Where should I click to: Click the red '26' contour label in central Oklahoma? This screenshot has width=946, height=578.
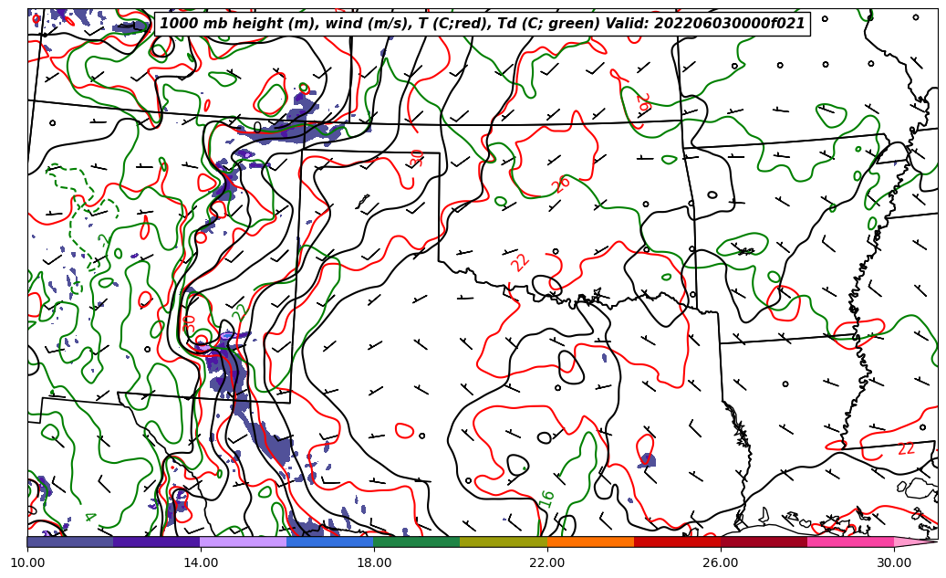pyautogui.click(x=562, y=184)
